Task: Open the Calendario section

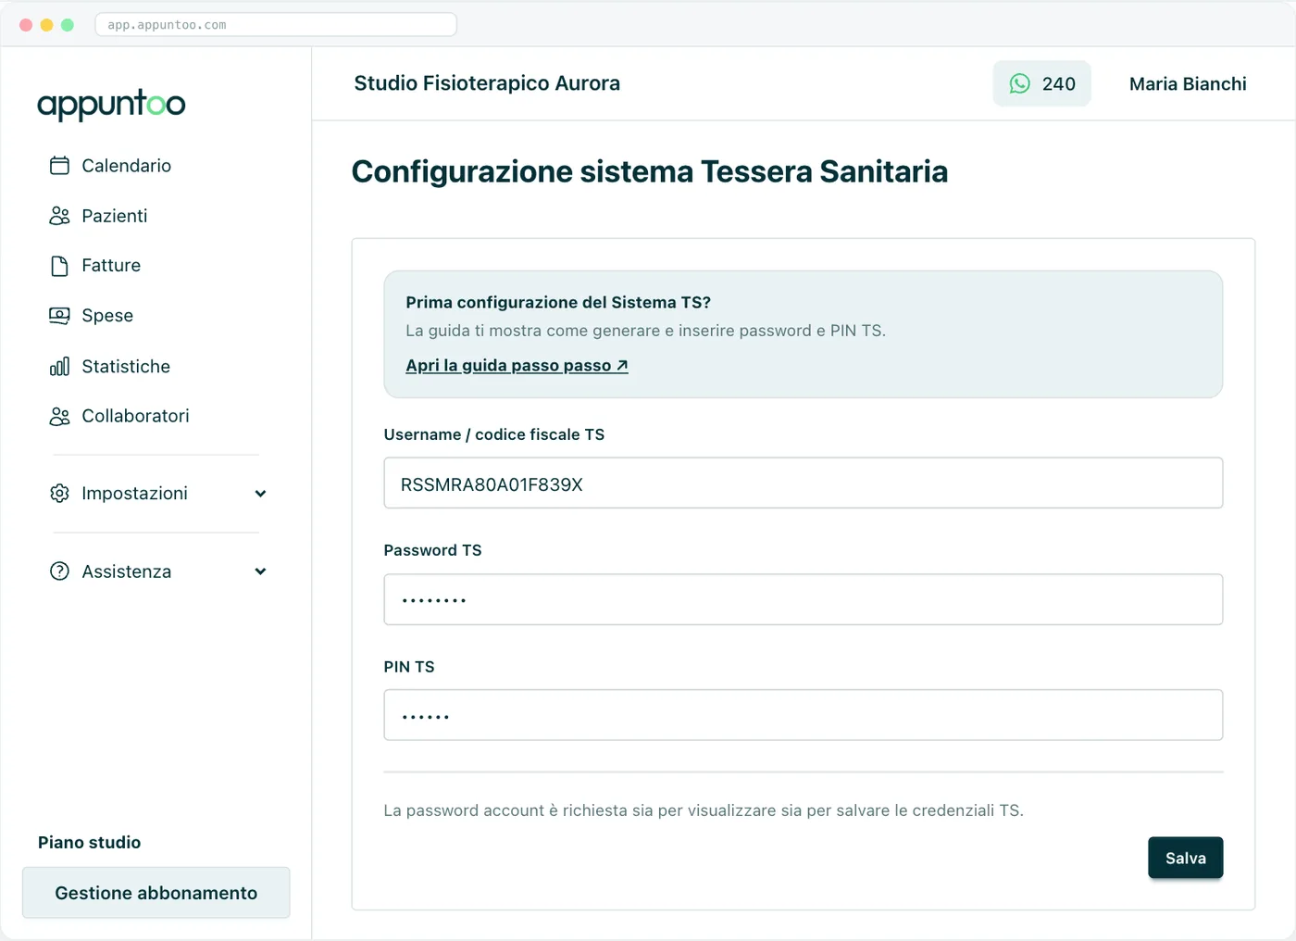Action: [127, 166]
